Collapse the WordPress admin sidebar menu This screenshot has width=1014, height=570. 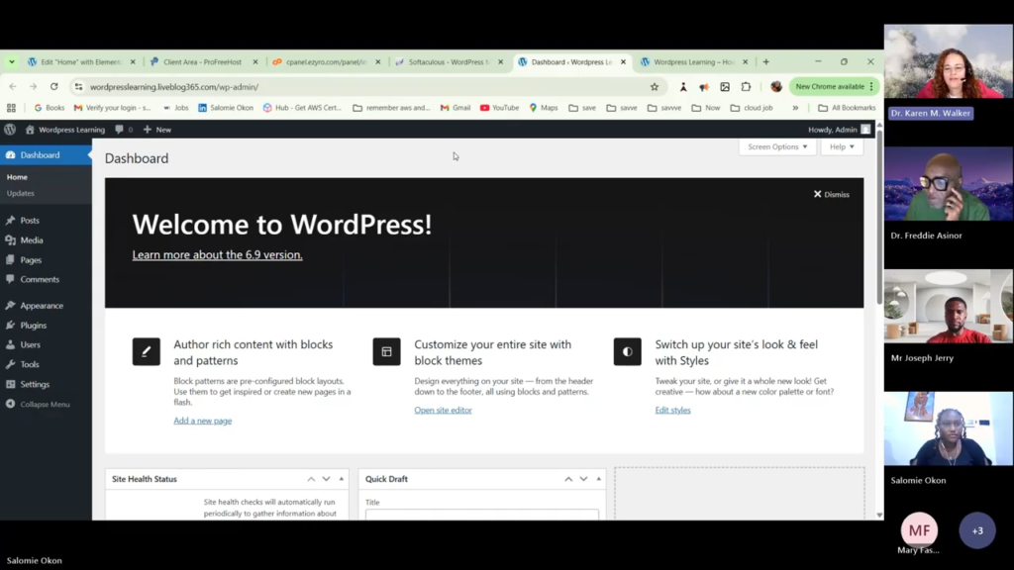point(40,404)
